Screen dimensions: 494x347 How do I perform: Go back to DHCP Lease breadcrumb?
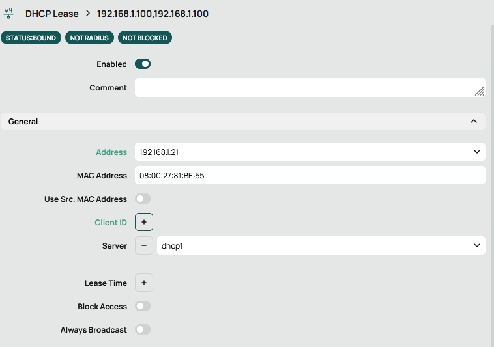pyautogui.click(x=51, y=13)
